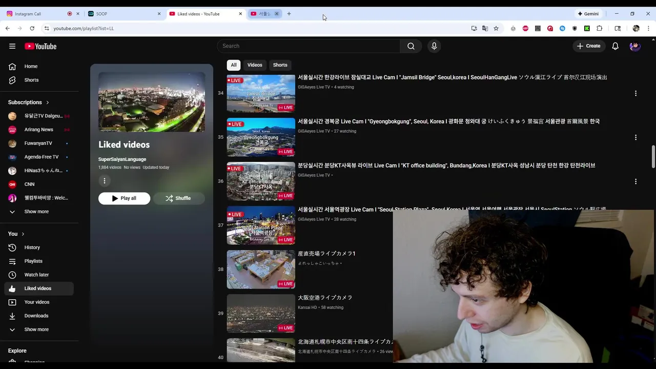Bookmark this page with the star
The height and width of the screenshot is (369, 656).
496,28
